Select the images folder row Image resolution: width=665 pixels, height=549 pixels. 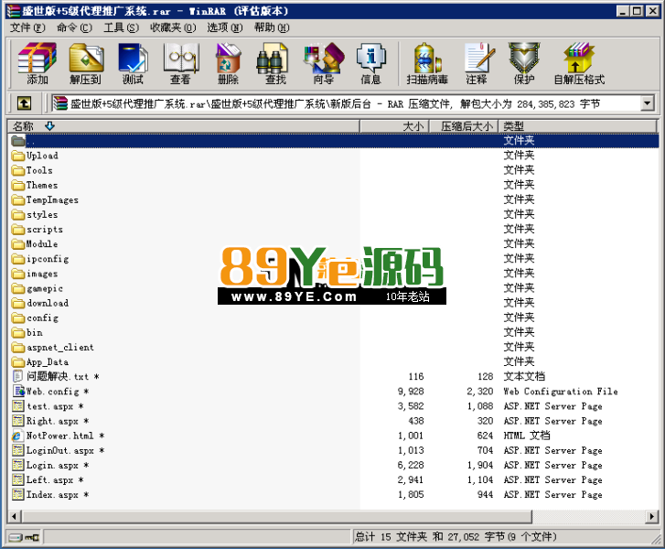point(333,274)
